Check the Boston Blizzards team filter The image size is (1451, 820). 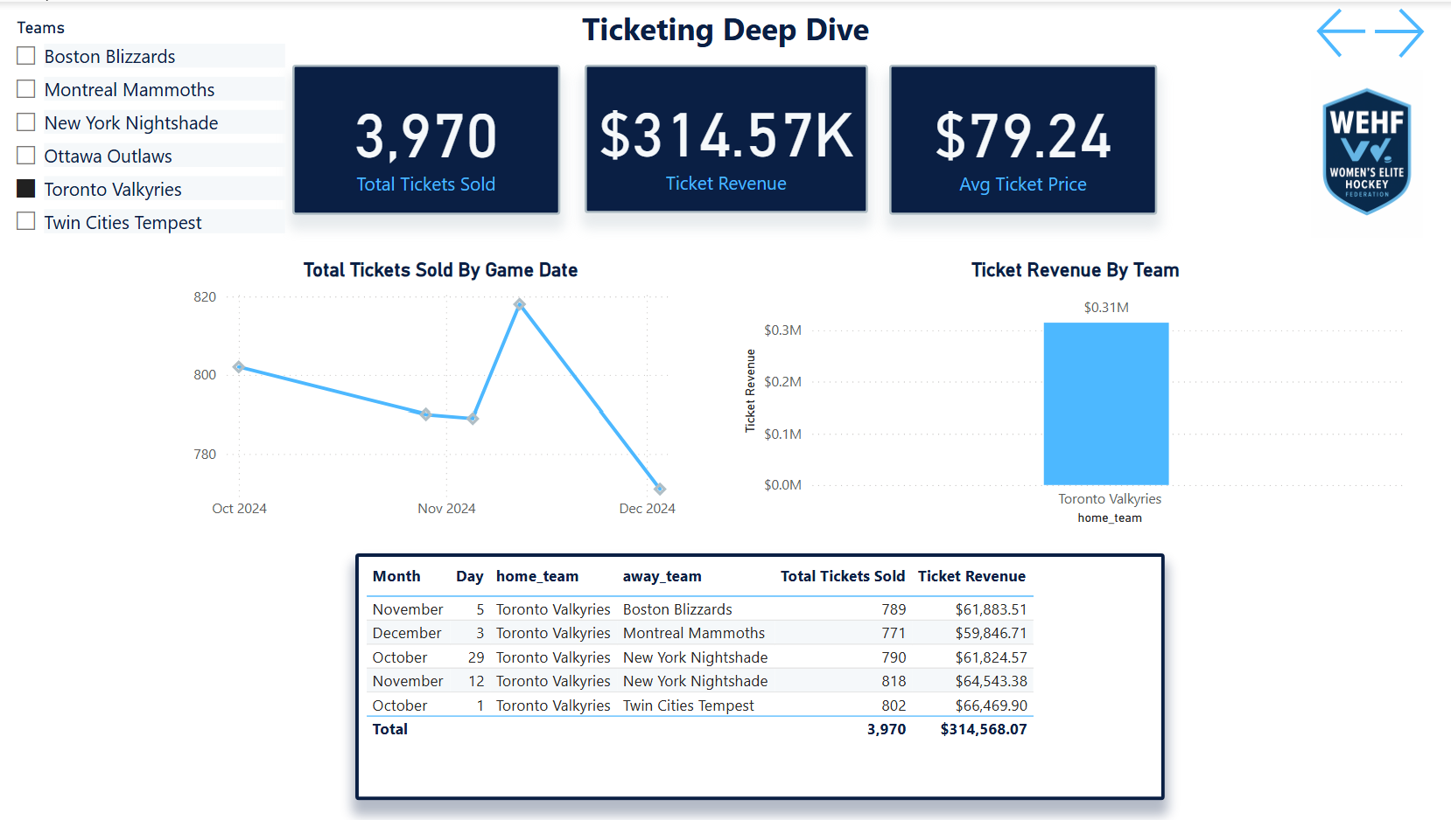25,55
